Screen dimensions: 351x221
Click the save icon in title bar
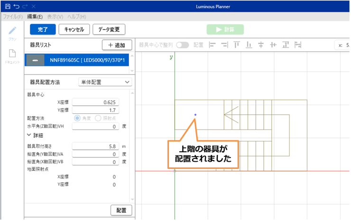pyautogui.click(x=7, y=7)
